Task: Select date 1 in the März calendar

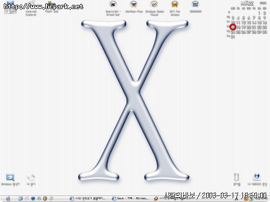Action: tap(259, 13)
